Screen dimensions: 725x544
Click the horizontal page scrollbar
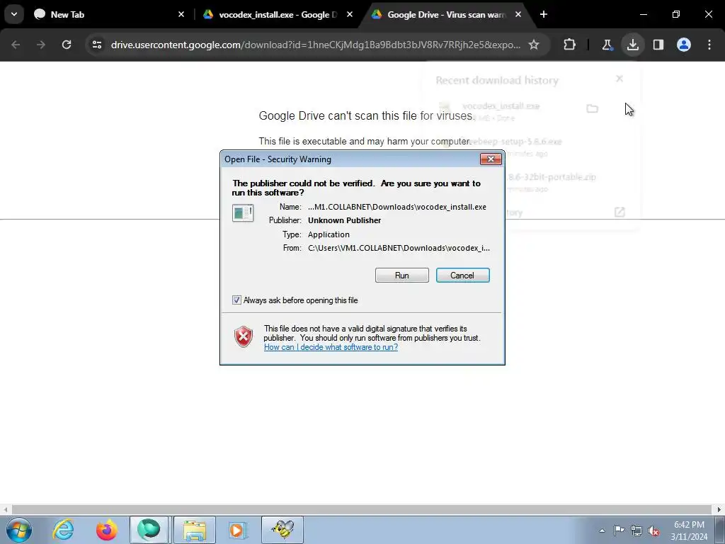tap(362, 510)
